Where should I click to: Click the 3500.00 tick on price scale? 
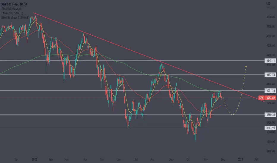pos(270,142)
